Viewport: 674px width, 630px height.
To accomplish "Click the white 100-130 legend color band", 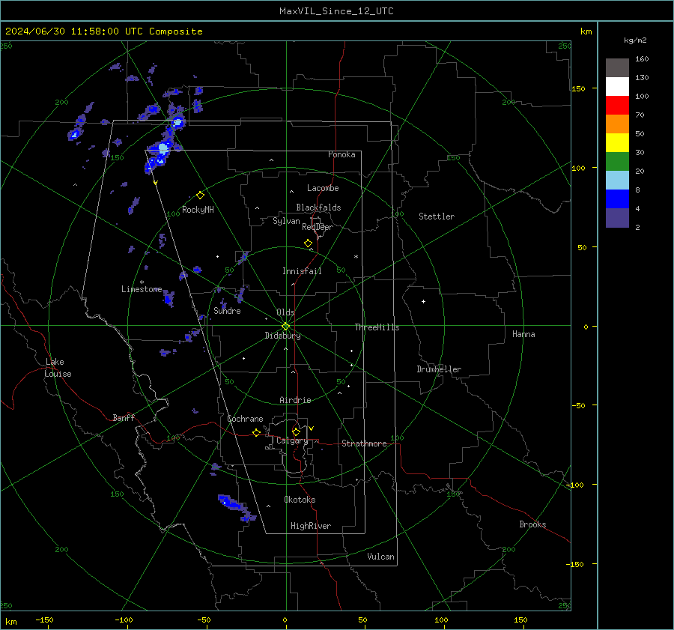I will click(x=617, y=87).
